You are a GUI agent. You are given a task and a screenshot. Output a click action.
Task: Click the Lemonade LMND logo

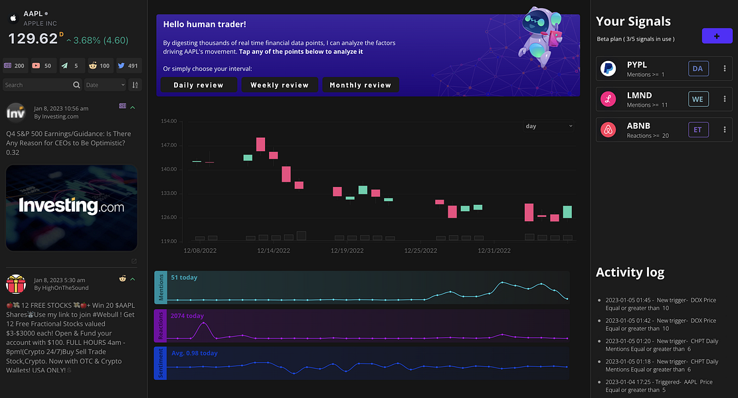[608, 99]
